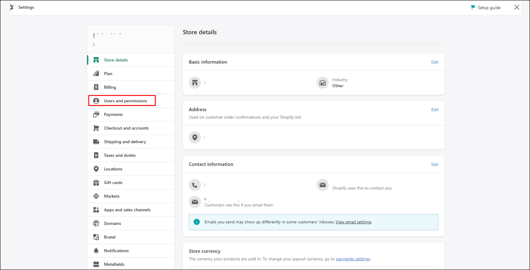Viewport: 530px width, 270px height.
Task: Go to Plan settings
Action: pyautogui.click(x=131, y=74)
